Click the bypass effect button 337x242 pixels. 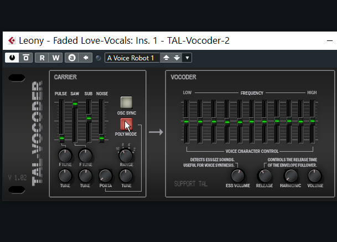click(26, 58)
